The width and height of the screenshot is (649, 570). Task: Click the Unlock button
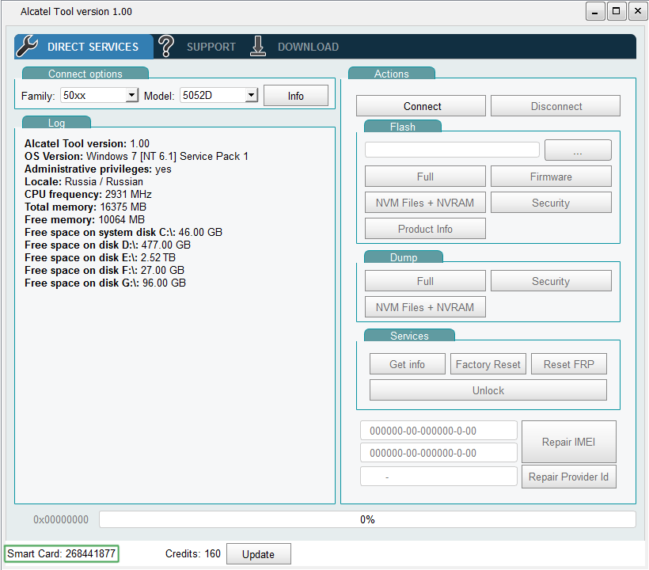[x=488, y=390]
